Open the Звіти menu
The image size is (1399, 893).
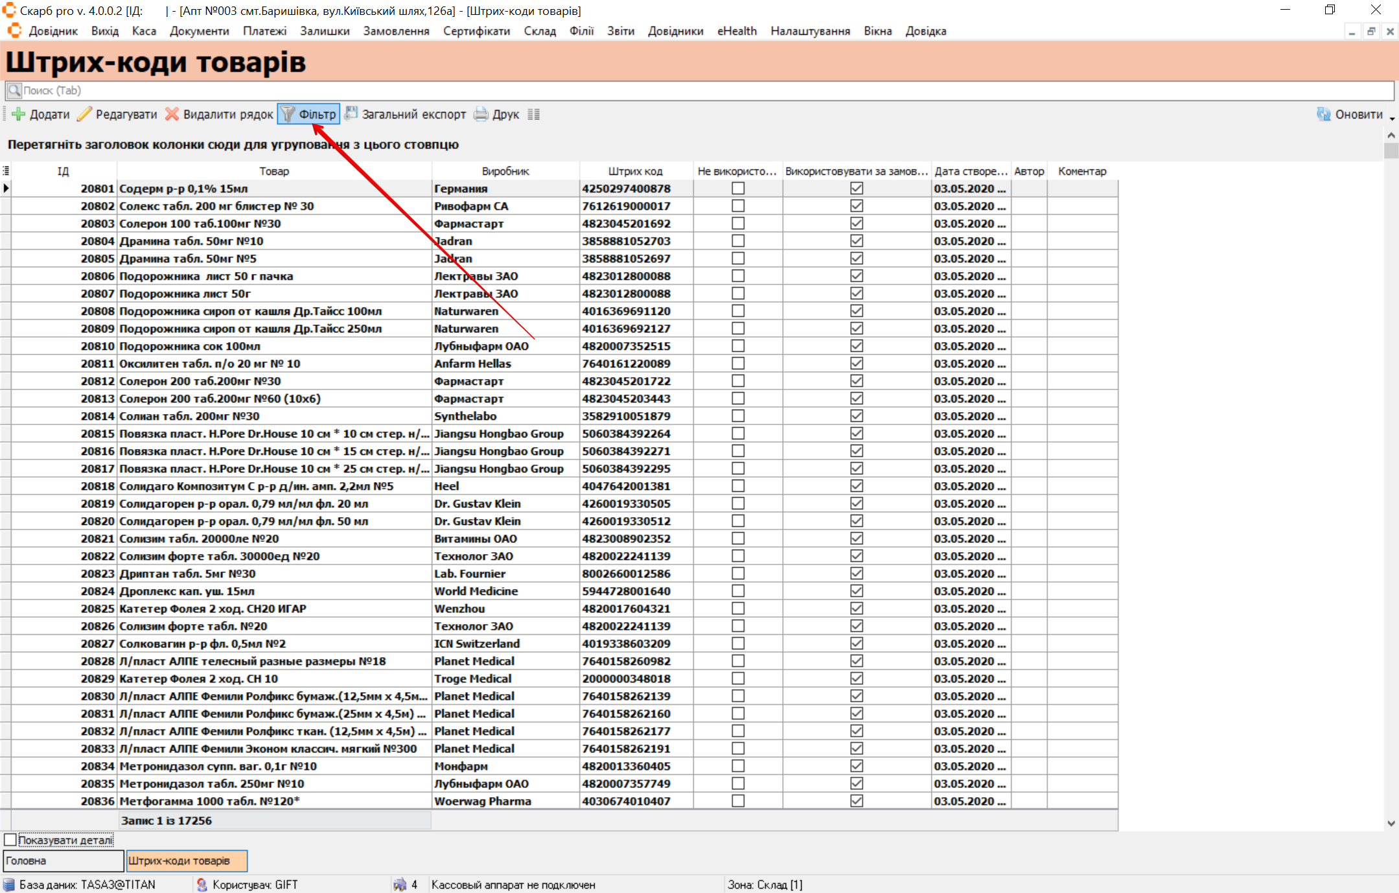(x=620, y=31)
